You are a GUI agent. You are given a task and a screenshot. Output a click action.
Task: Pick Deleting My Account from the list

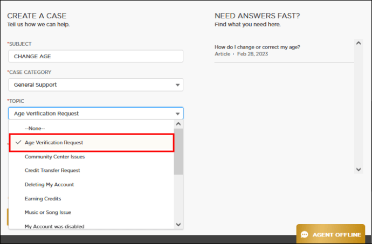[49, 185]
